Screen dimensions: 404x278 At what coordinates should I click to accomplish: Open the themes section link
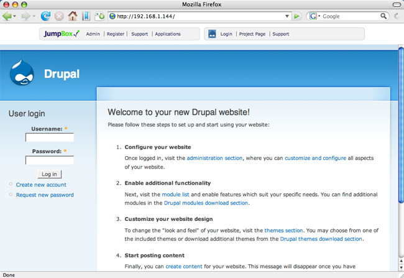(283, 231)
